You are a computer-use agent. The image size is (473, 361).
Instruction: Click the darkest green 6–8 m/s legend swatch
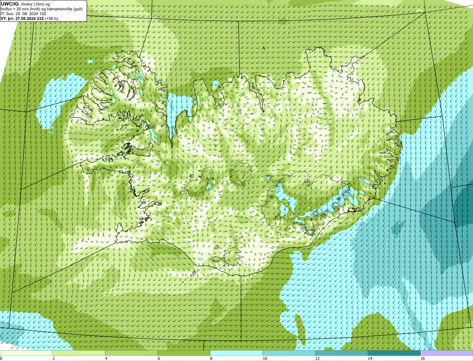click(x=184, y=353)
